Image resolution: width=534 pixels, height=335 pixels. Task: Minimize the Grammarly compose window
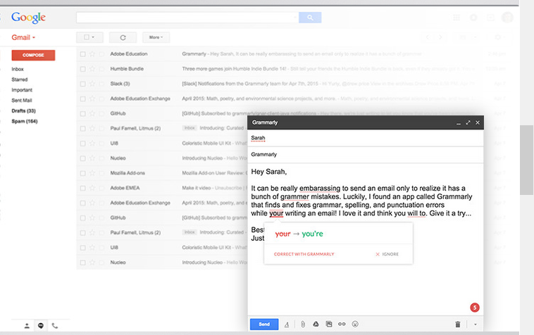click(x=459, y=122)
